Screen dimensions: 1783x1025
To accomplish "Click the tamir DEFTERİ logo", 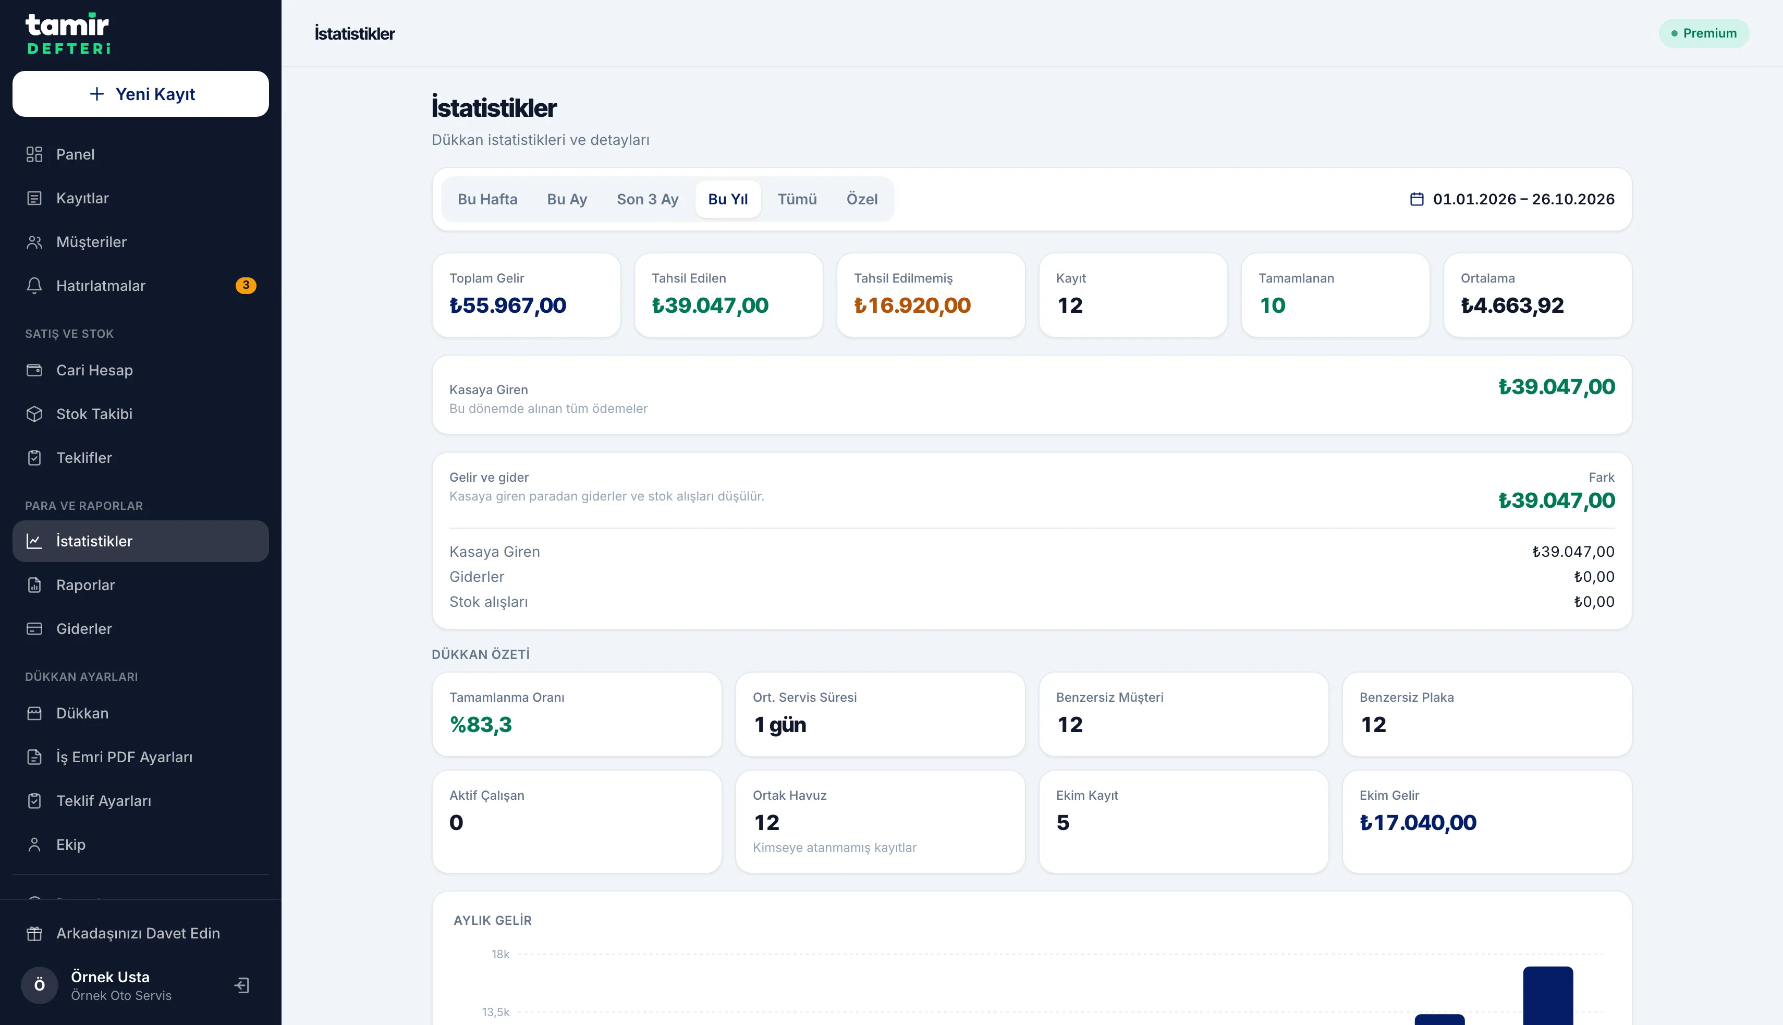I will (68, 34).
